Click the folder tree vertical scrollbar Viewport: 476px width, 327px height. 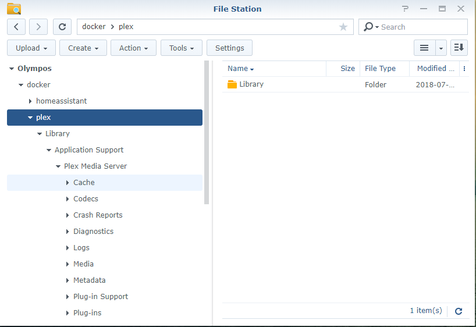tap(207, 133)
